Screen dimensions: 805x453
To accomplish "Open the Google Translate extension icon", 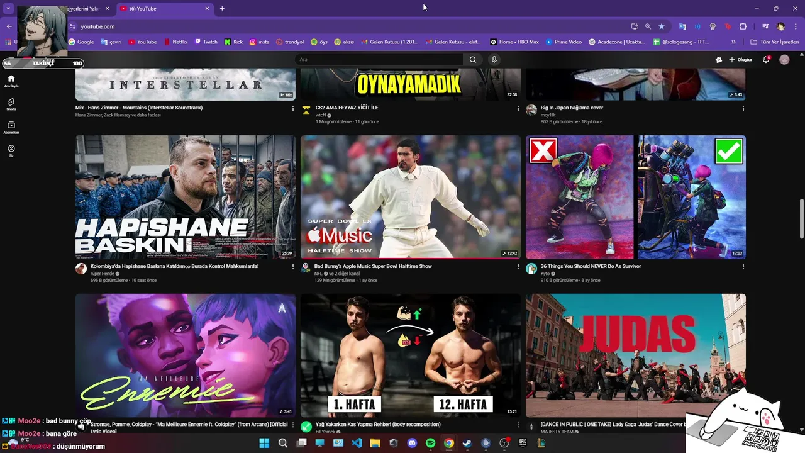I will (x=682, y=26).
